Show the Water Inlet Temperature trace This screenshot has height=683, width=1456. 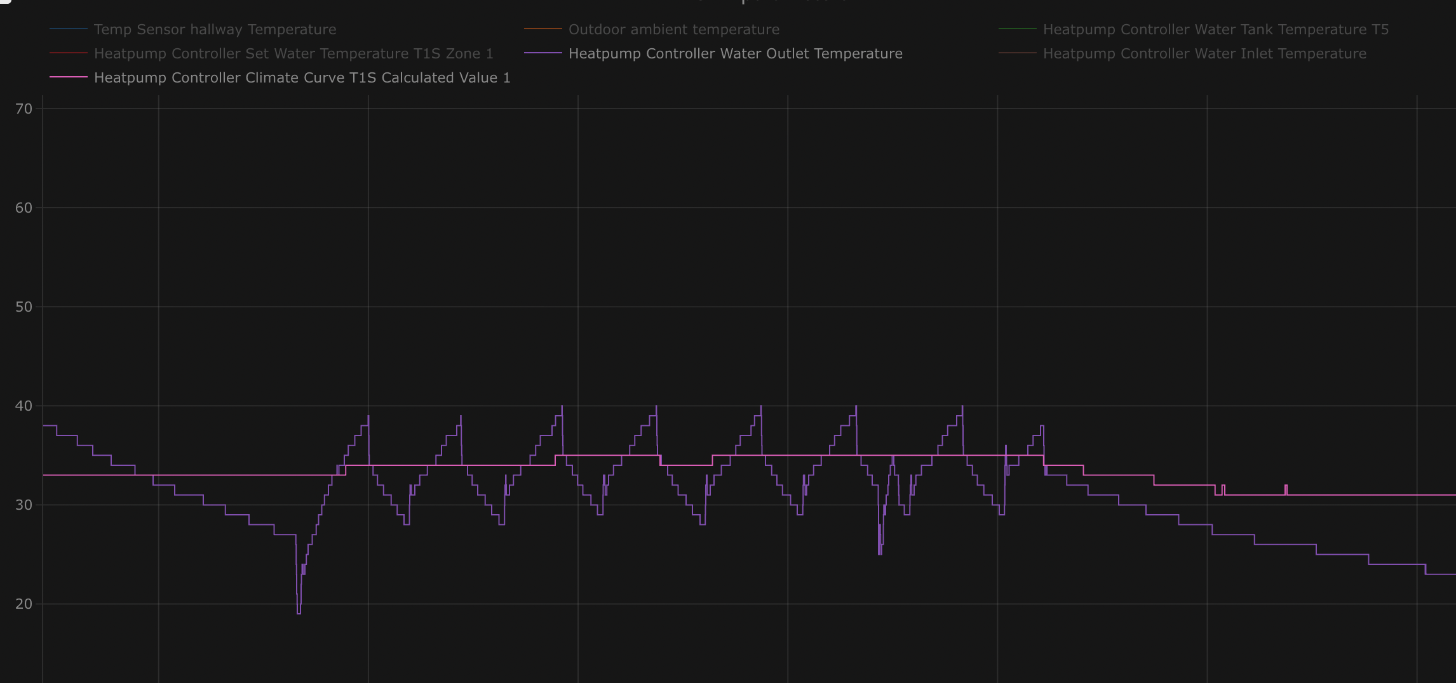[x=1204, y=54]
